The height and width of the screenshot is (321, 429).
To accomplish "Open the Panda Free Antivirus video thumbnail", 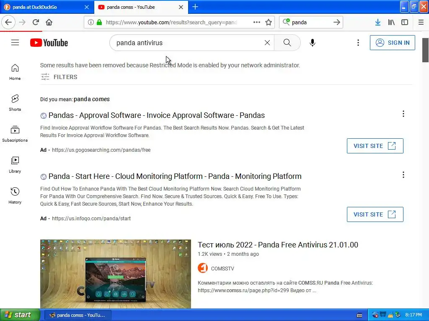I will coord(116,274).
